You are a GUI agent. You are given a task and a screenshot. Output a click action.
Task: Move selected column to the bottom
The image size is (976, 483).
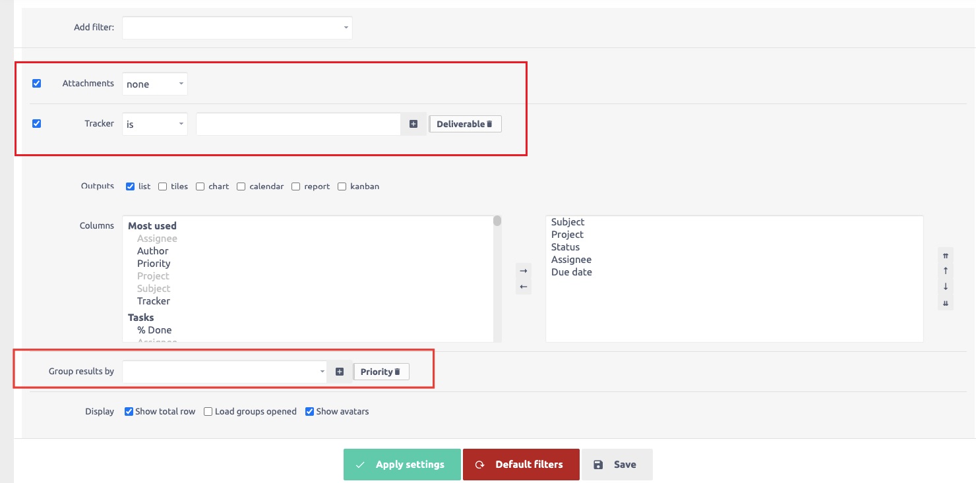945,303
